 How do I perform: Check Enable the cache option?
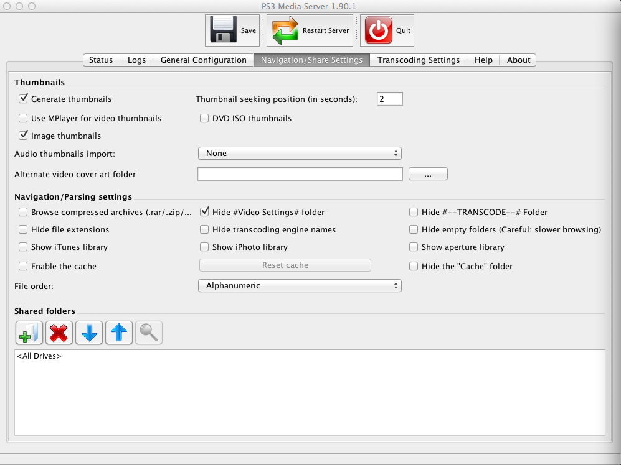[x=23, y=266]
